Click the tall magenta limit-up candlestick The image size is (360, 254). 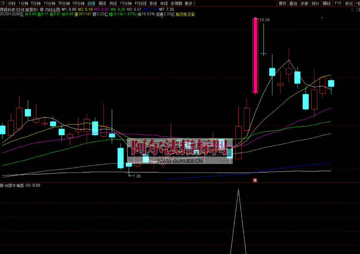pyautogui.click(x=255, y=56)
